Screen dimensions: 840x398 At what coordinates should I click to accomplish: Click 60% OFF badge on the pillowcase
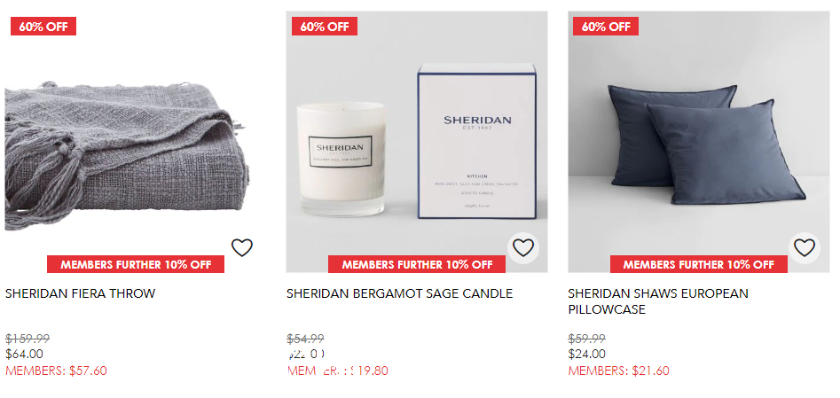click(x=606, y=27)
